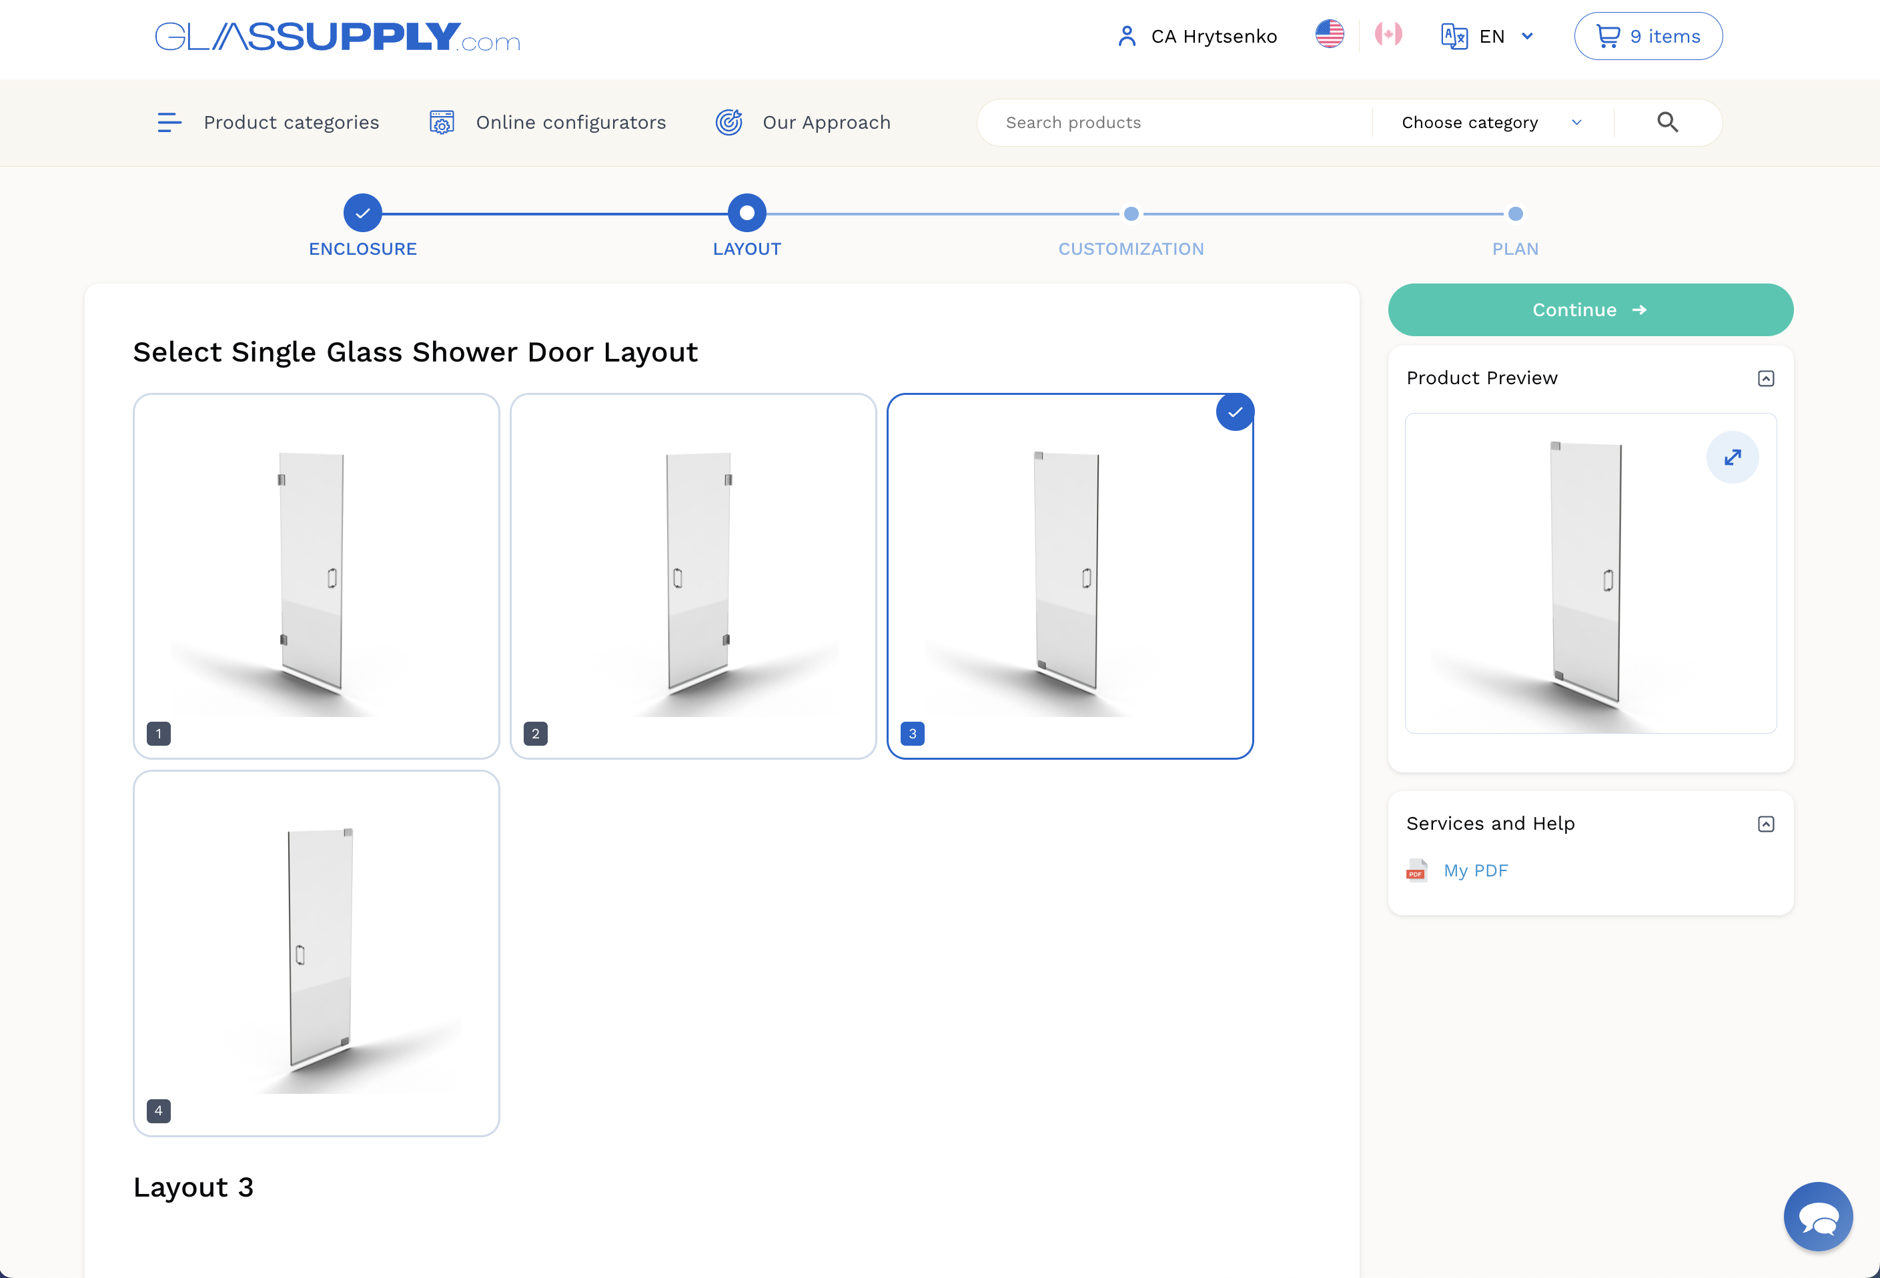Open the Product categories menu
Viewport: 1880px width, 1278px height.
point(268,122)
